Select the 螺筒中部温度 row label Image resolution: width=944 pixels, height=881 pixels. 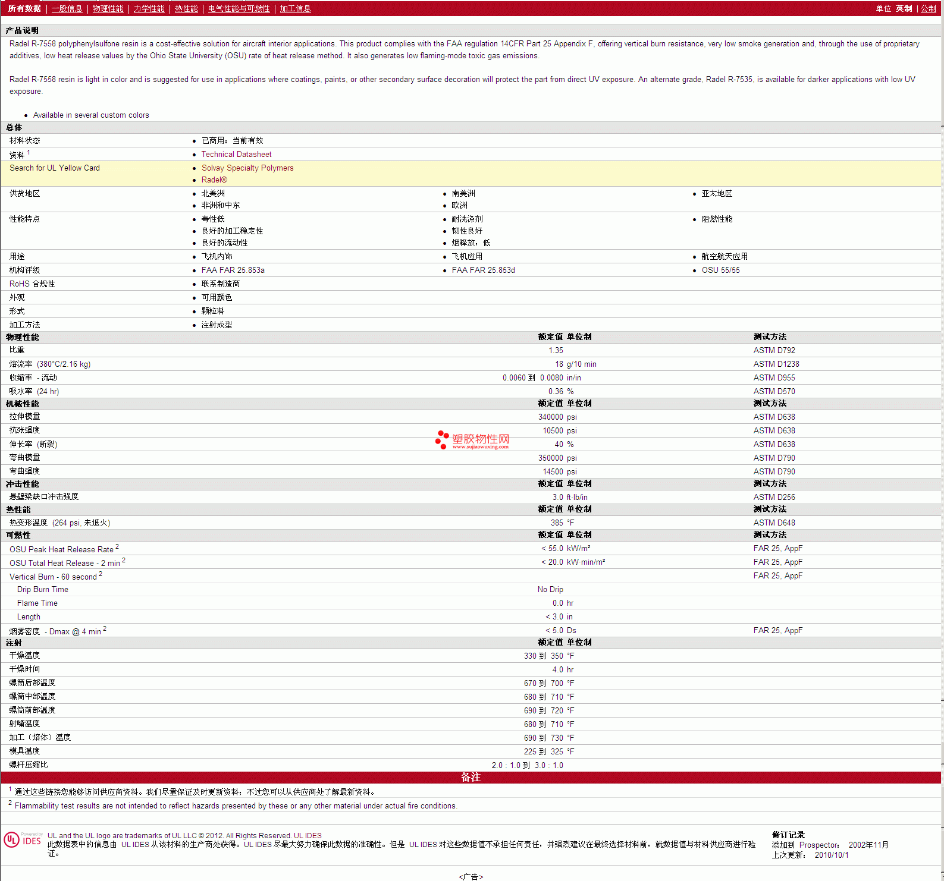pos(32,696)
